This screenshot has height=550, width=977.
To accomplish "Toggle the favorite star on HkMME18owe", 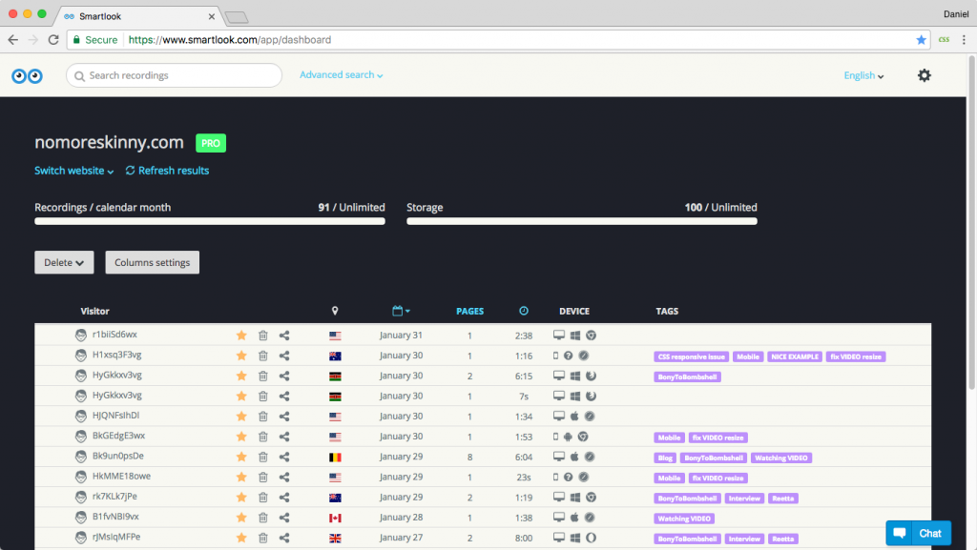I will 241,478.
